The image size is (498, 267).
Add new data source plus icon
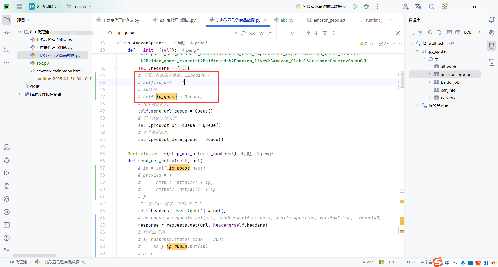(x=411, y=32)
